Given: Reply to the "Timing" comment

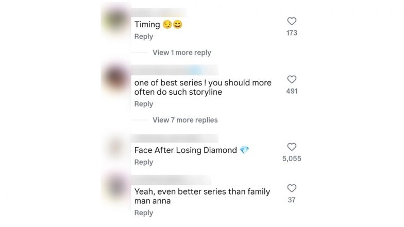Looking at the screenshot, I should [144, 37].
